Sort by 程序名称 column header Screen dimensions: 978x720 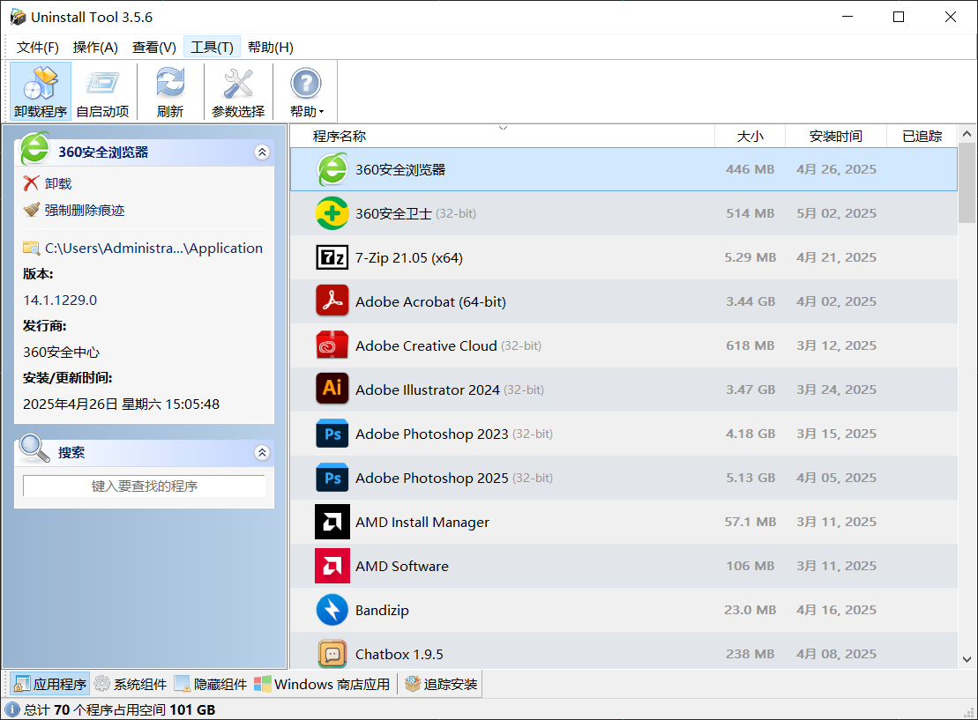pos(502,136)
